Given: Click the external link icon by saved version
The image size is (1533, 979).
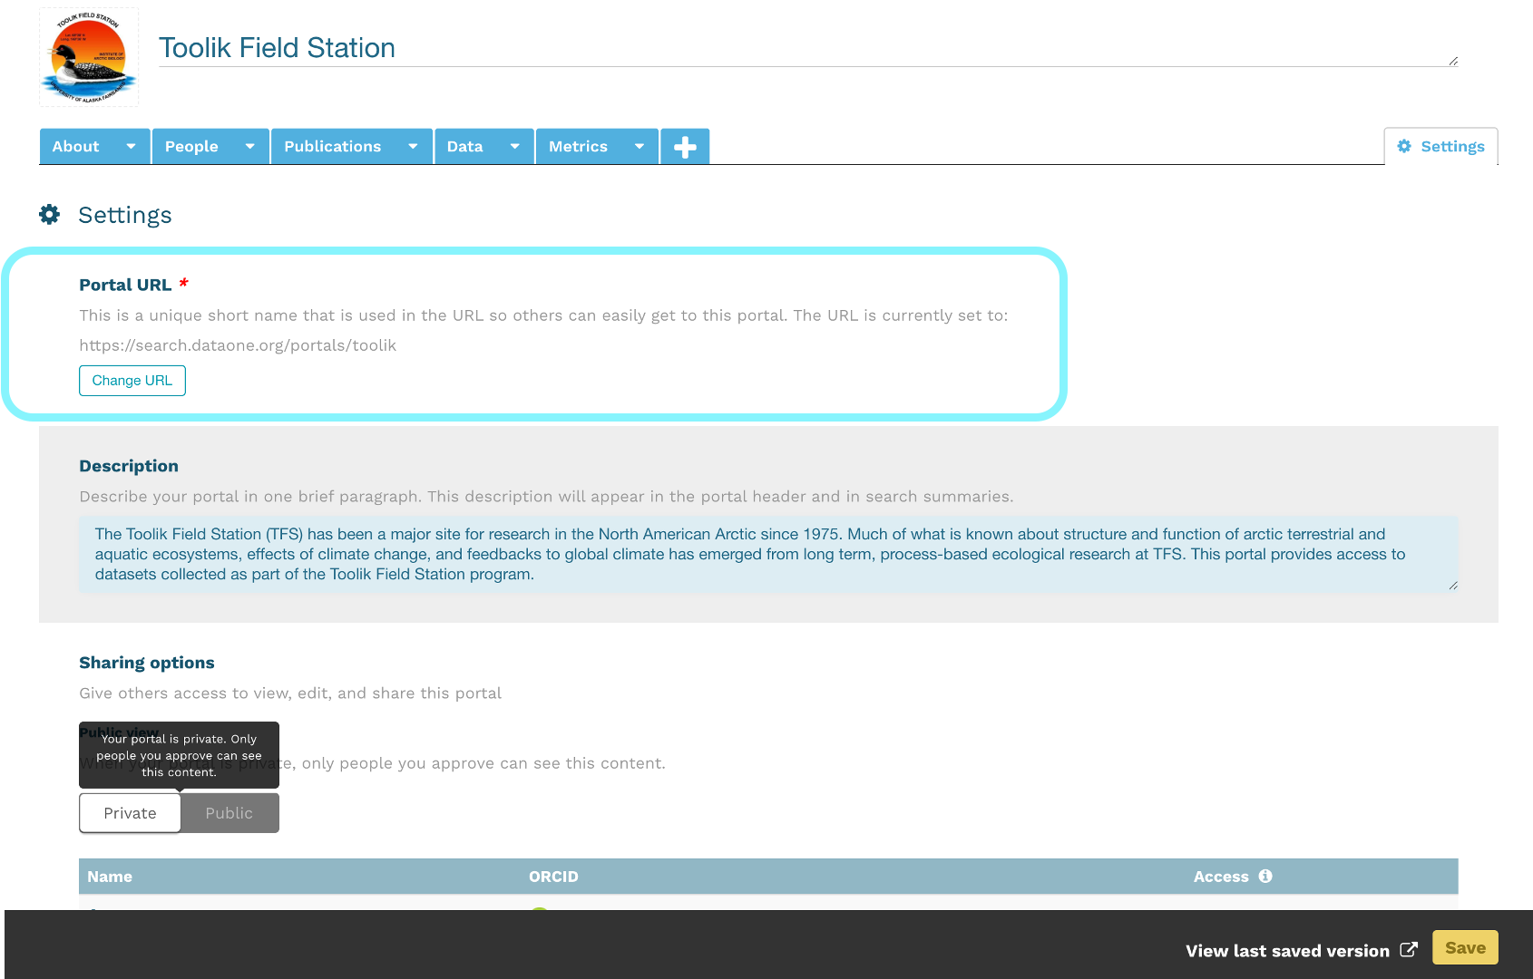Looking at the screenshot, I should click(1409, 949).
